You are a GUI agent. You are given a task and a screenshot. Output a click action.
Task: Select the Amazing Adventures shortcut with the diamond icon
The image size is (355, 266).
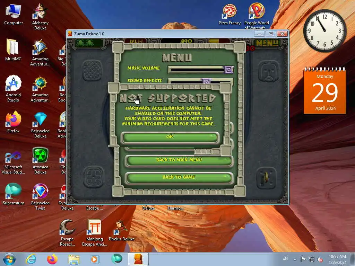(40, 53)
